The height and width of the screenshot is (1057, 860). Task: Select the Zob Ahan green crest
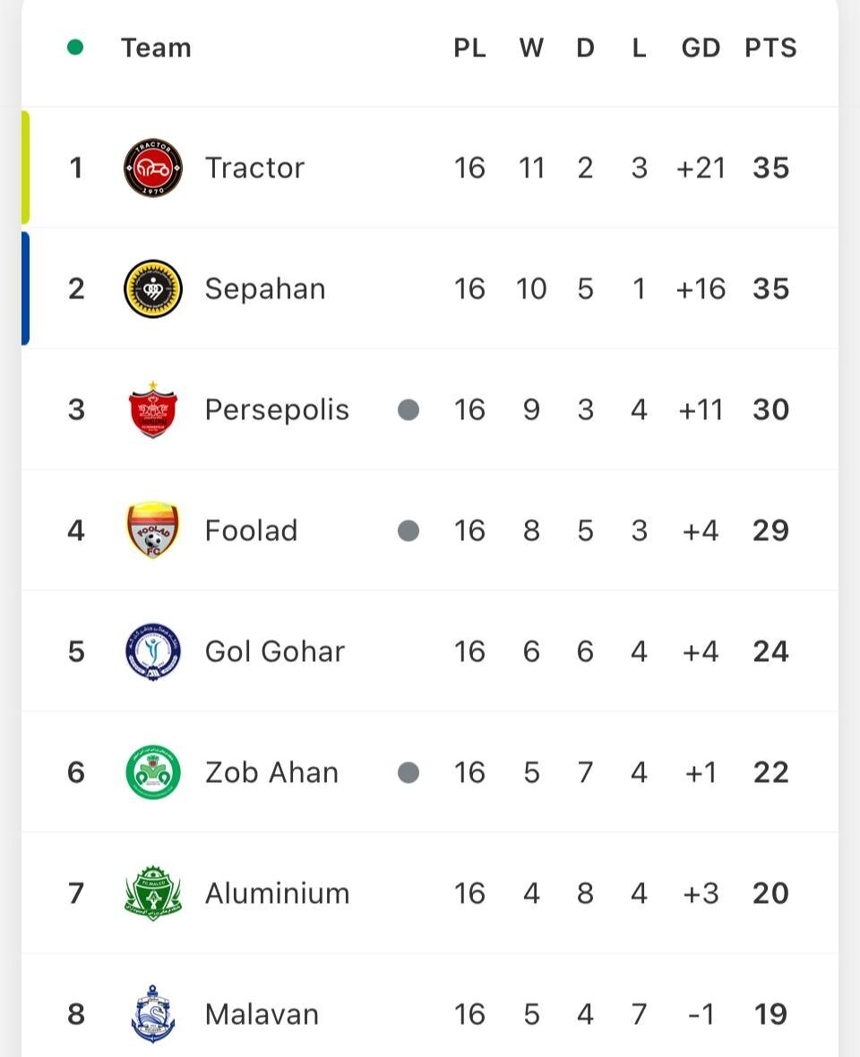(152, 772)
